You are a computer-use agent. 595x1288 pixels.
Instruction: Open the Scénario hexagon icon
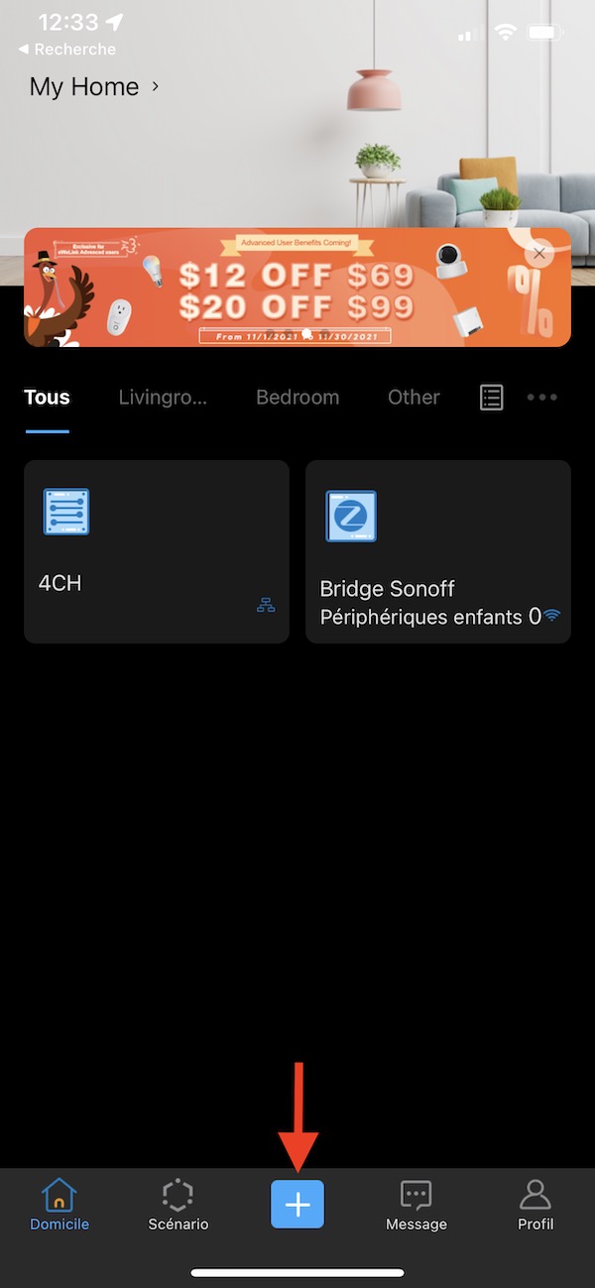[178, 1194]
